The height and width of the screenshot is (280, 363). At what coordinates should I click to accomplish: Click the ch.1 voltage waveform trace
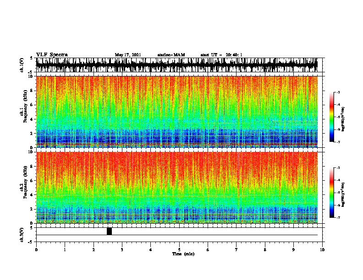tap(177, 65)
